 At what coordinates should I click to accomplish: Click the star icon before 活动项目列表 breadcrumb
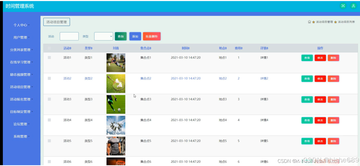pos(336,22)
